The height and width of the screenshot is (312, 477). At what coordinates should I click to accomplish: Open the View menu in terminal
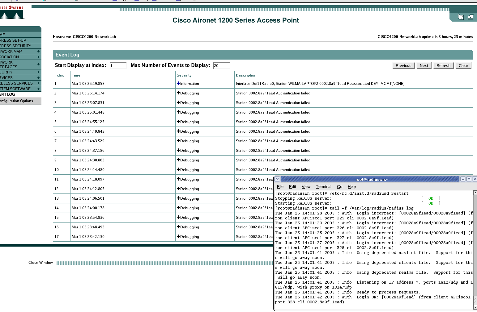[x=306, y=186]
